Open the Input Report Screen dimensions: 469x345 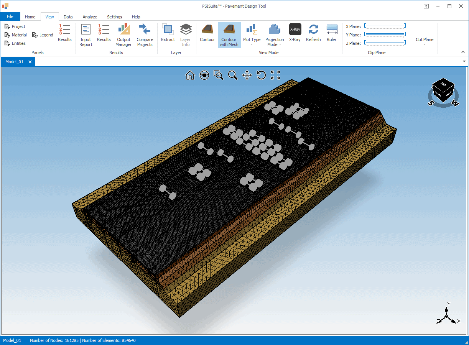[x=86, y=35]
